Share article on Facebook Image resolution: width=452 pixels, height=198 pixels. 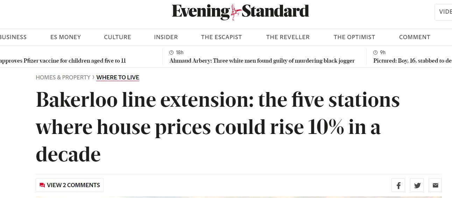coord(398,185)
